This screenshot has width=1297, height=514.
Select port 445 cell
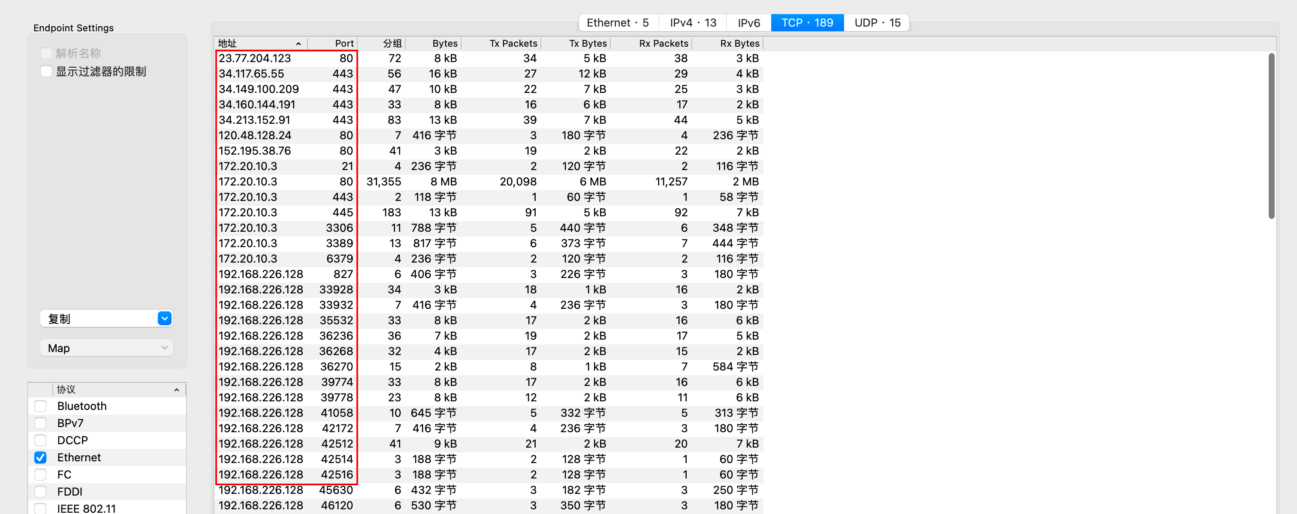(x=342, y=212)
